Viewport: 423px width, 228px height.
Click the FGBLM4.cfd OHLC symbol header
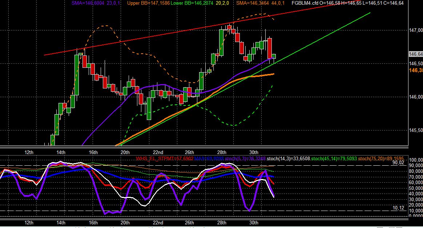tap(348, 3)
